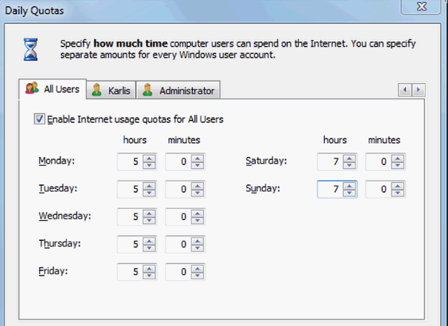Viewport: 448px width, 326px height.
Task: Increase Saturday hours with the up arrow
Action: [349, 159]
